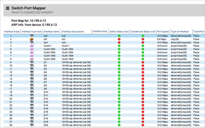
Task: Sort by the Interface Type Icon column header
Action: click(32, 31)
